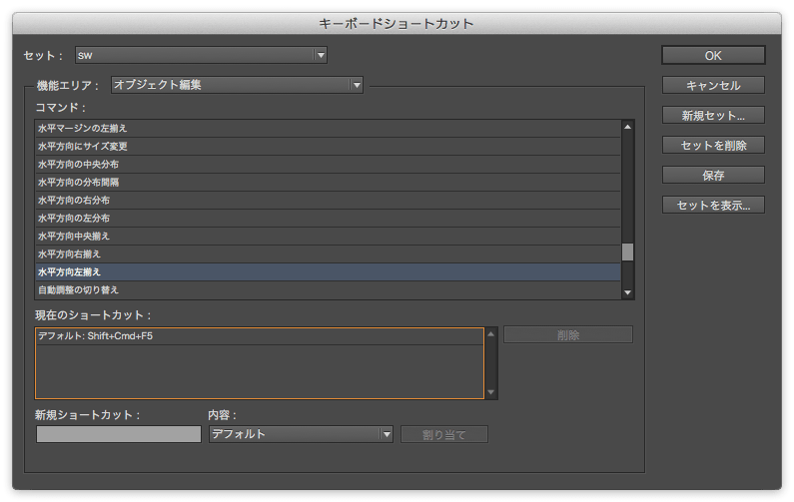Screen dimensions: 794x502
Task: Open the 内容 dropdown showing デフォルト
Action: point(301,434)
